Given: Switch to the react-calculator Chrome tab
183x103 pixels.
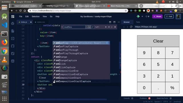Looking at the screenshot, I should click(26, 6).
